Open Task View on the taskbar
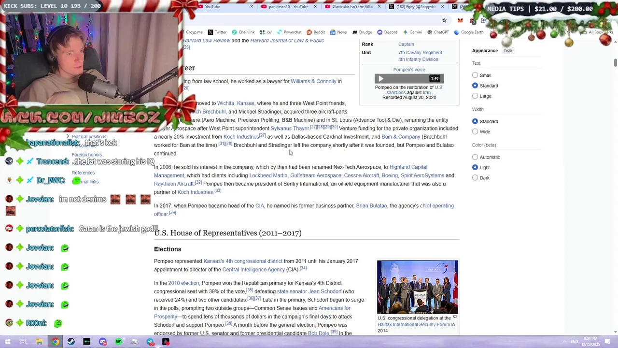Image resolution: width=618 pixels, height=348 pixels. pyautogui.click(x=23, y=342)
